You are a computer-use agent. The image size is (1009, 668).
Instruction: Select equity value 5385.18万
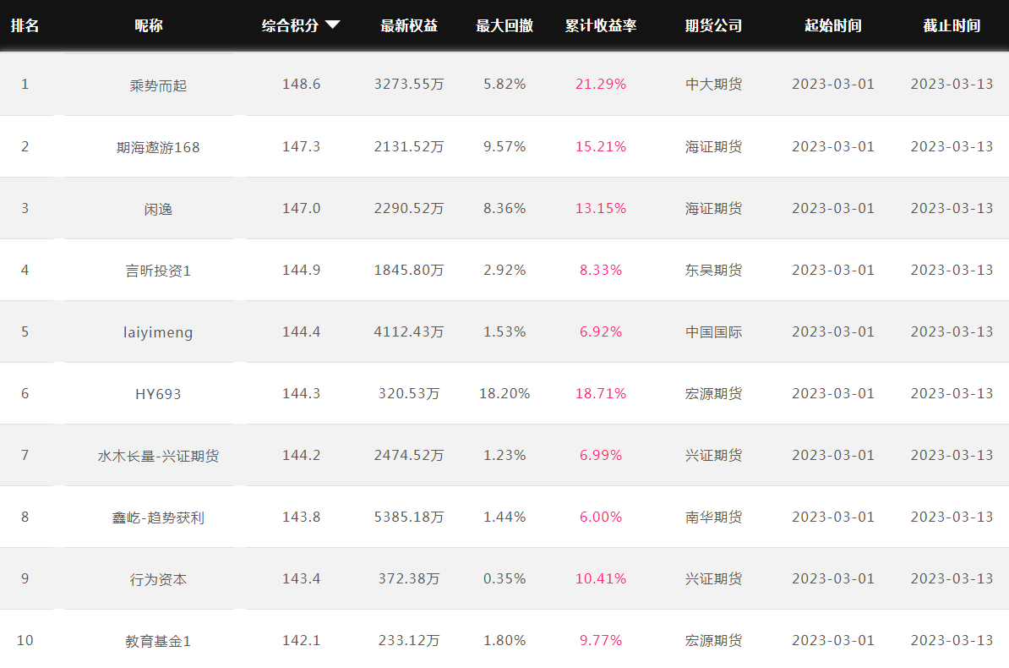(x=409, y=517)
